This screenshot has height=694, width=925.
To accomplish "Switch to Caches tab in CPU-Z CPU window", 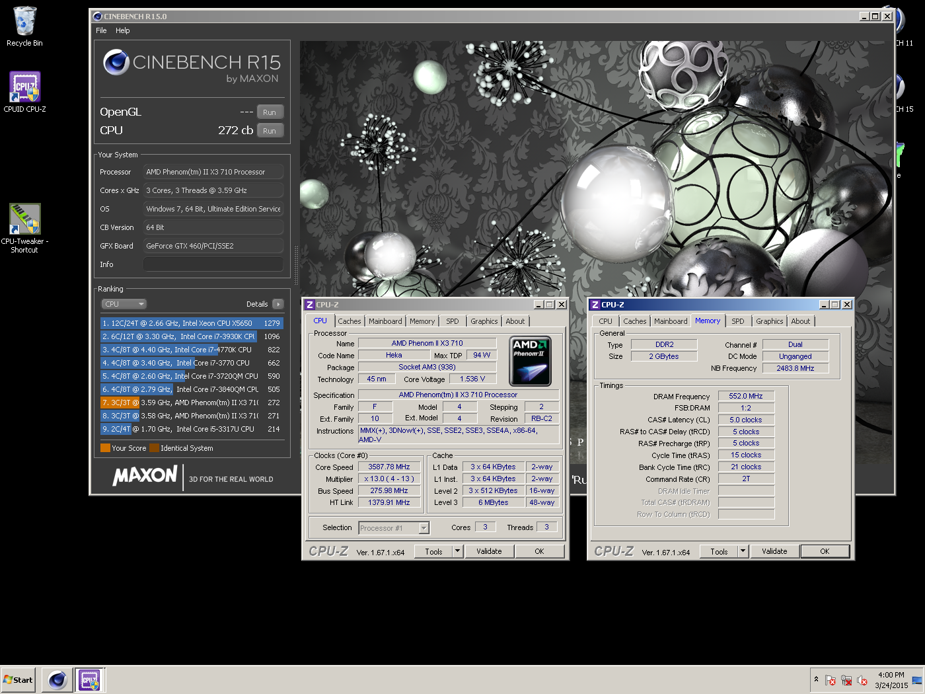I will click(350, 321).
